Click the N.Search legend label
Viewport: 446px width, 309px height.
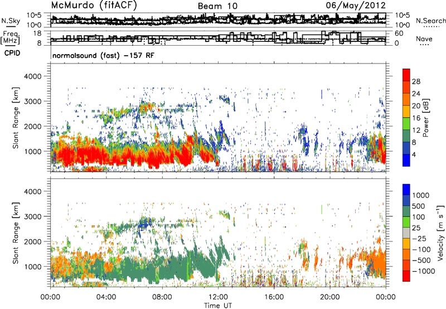[x=430, y=21]
